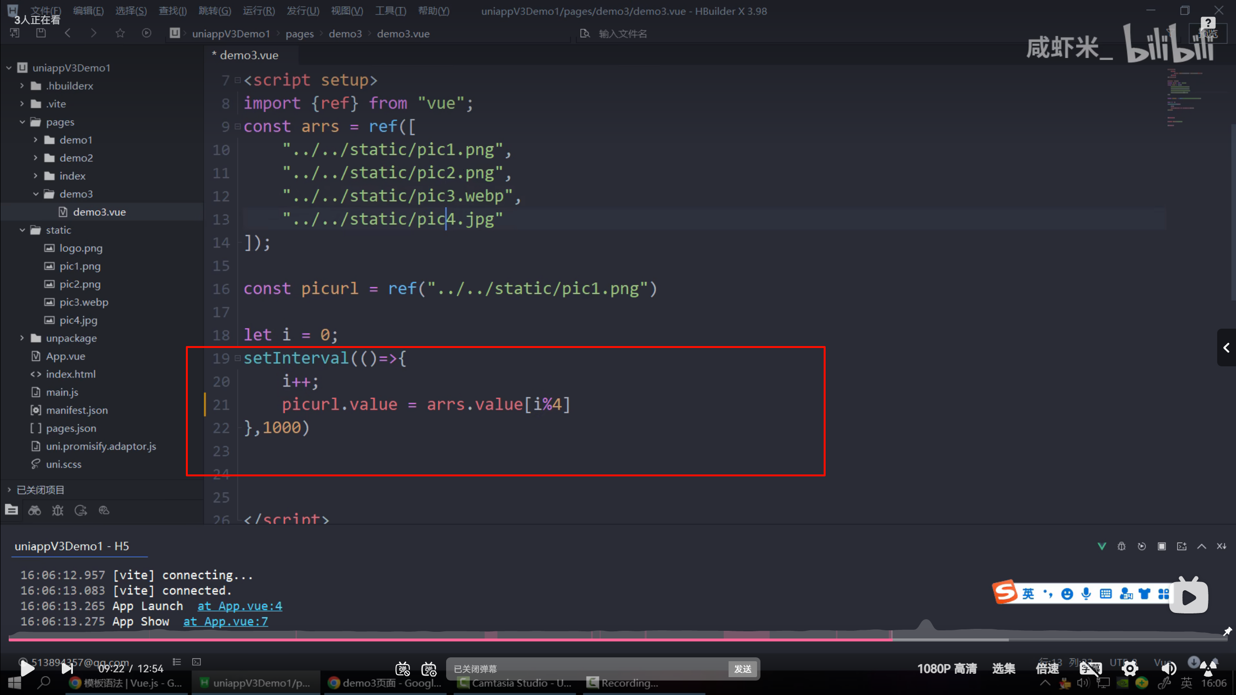Collapse the static folder
Screen dimensions: 1236x695
[x=22, y=230]
